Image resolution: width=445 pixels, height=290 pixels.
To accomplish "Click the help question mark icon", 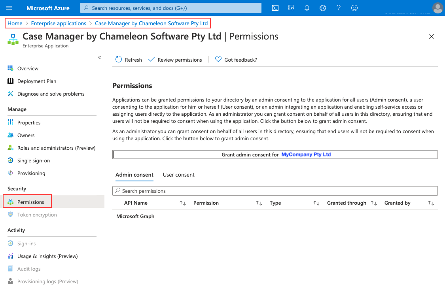I will [x=339, y=8].
